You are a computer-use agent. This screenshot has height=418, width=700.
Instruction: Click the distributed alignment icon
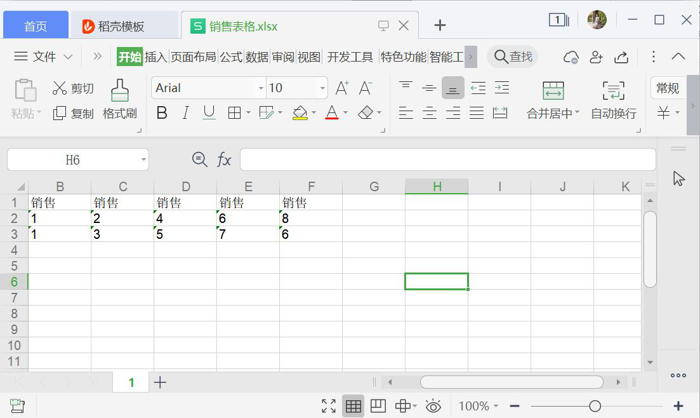coord(500,112)
